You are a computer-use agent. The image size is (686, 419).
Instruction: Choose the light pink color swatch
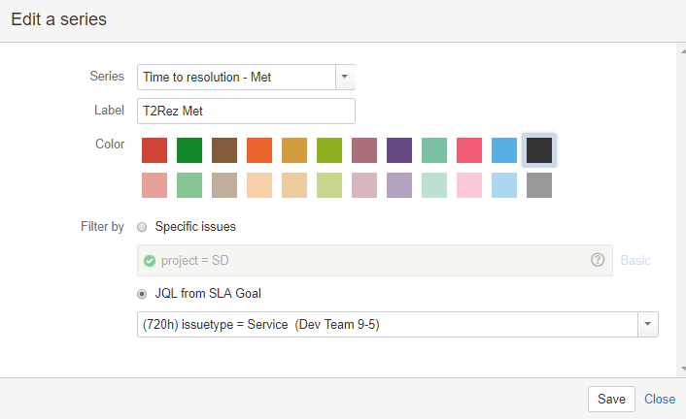click(x=469, y=185)
